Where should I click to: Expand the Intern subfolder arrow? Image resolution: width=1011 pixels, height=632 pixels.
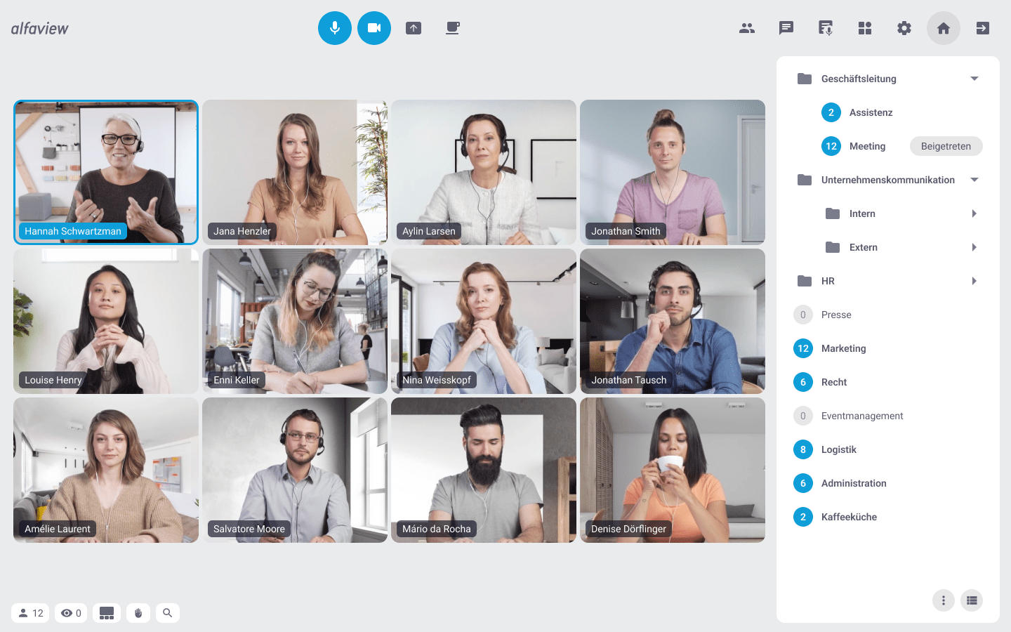point(974,213)
